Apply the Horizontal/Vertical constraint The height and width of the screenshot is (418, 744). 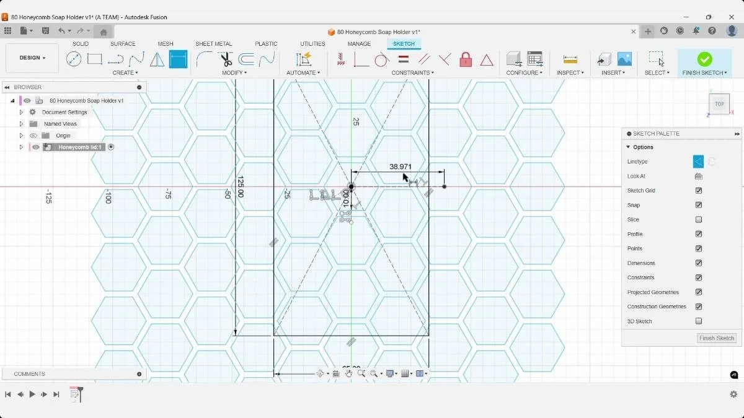[340, 59]
